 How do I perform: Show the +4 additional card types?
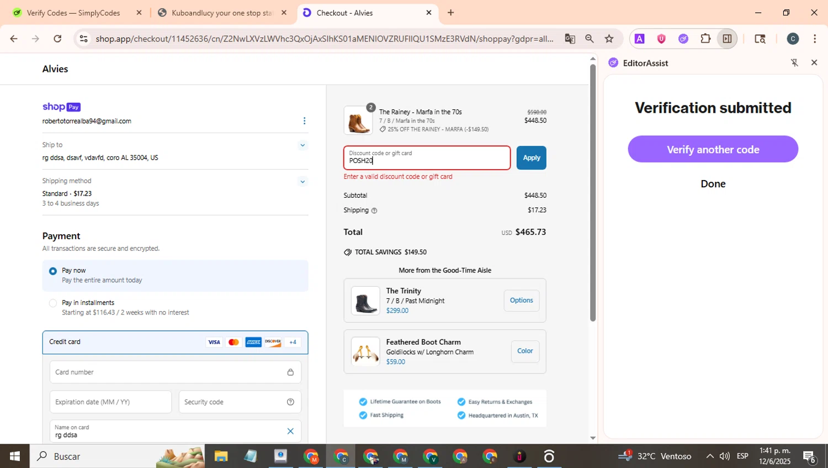pos(293,343)
